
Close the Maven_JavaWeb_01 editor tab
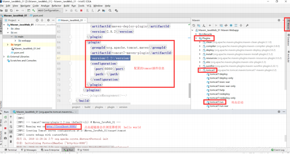[85, 20]
